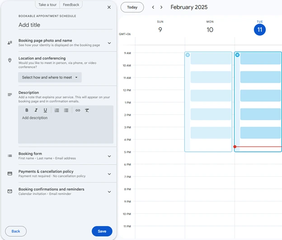
Task: Go to previous week arrow
Action: point(153,7)
